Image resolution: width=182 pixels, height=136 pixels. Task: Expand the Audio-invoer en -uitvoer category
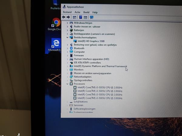pyautogui.click(x=67, y=27)
